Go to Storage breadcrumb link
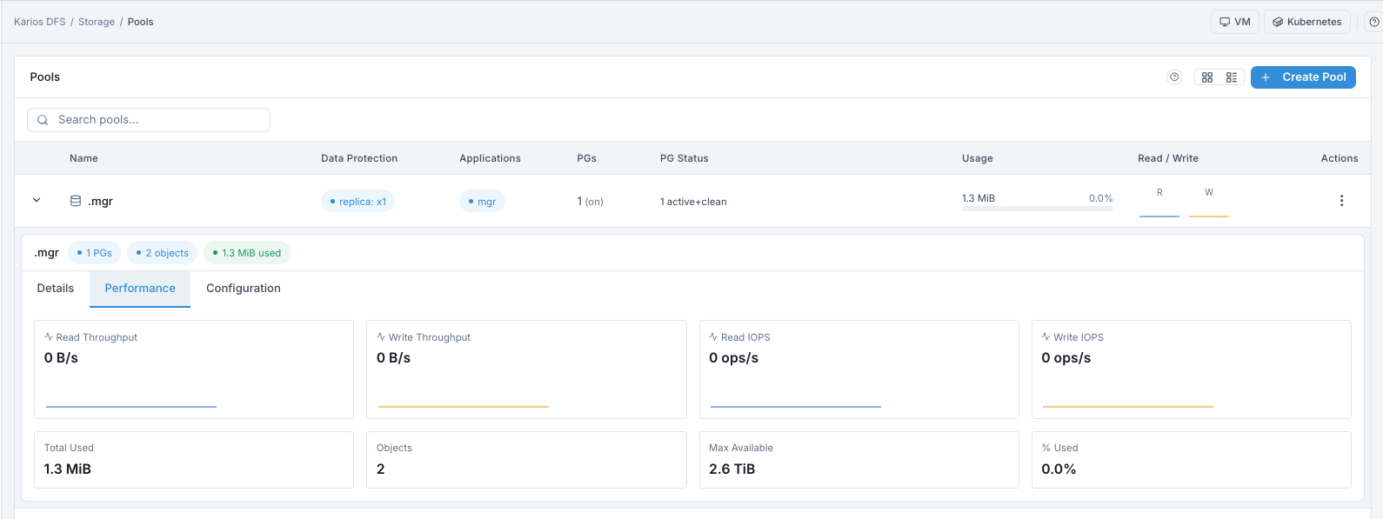The height and width of the screenshot is (519, 1383). click(97, 22)
